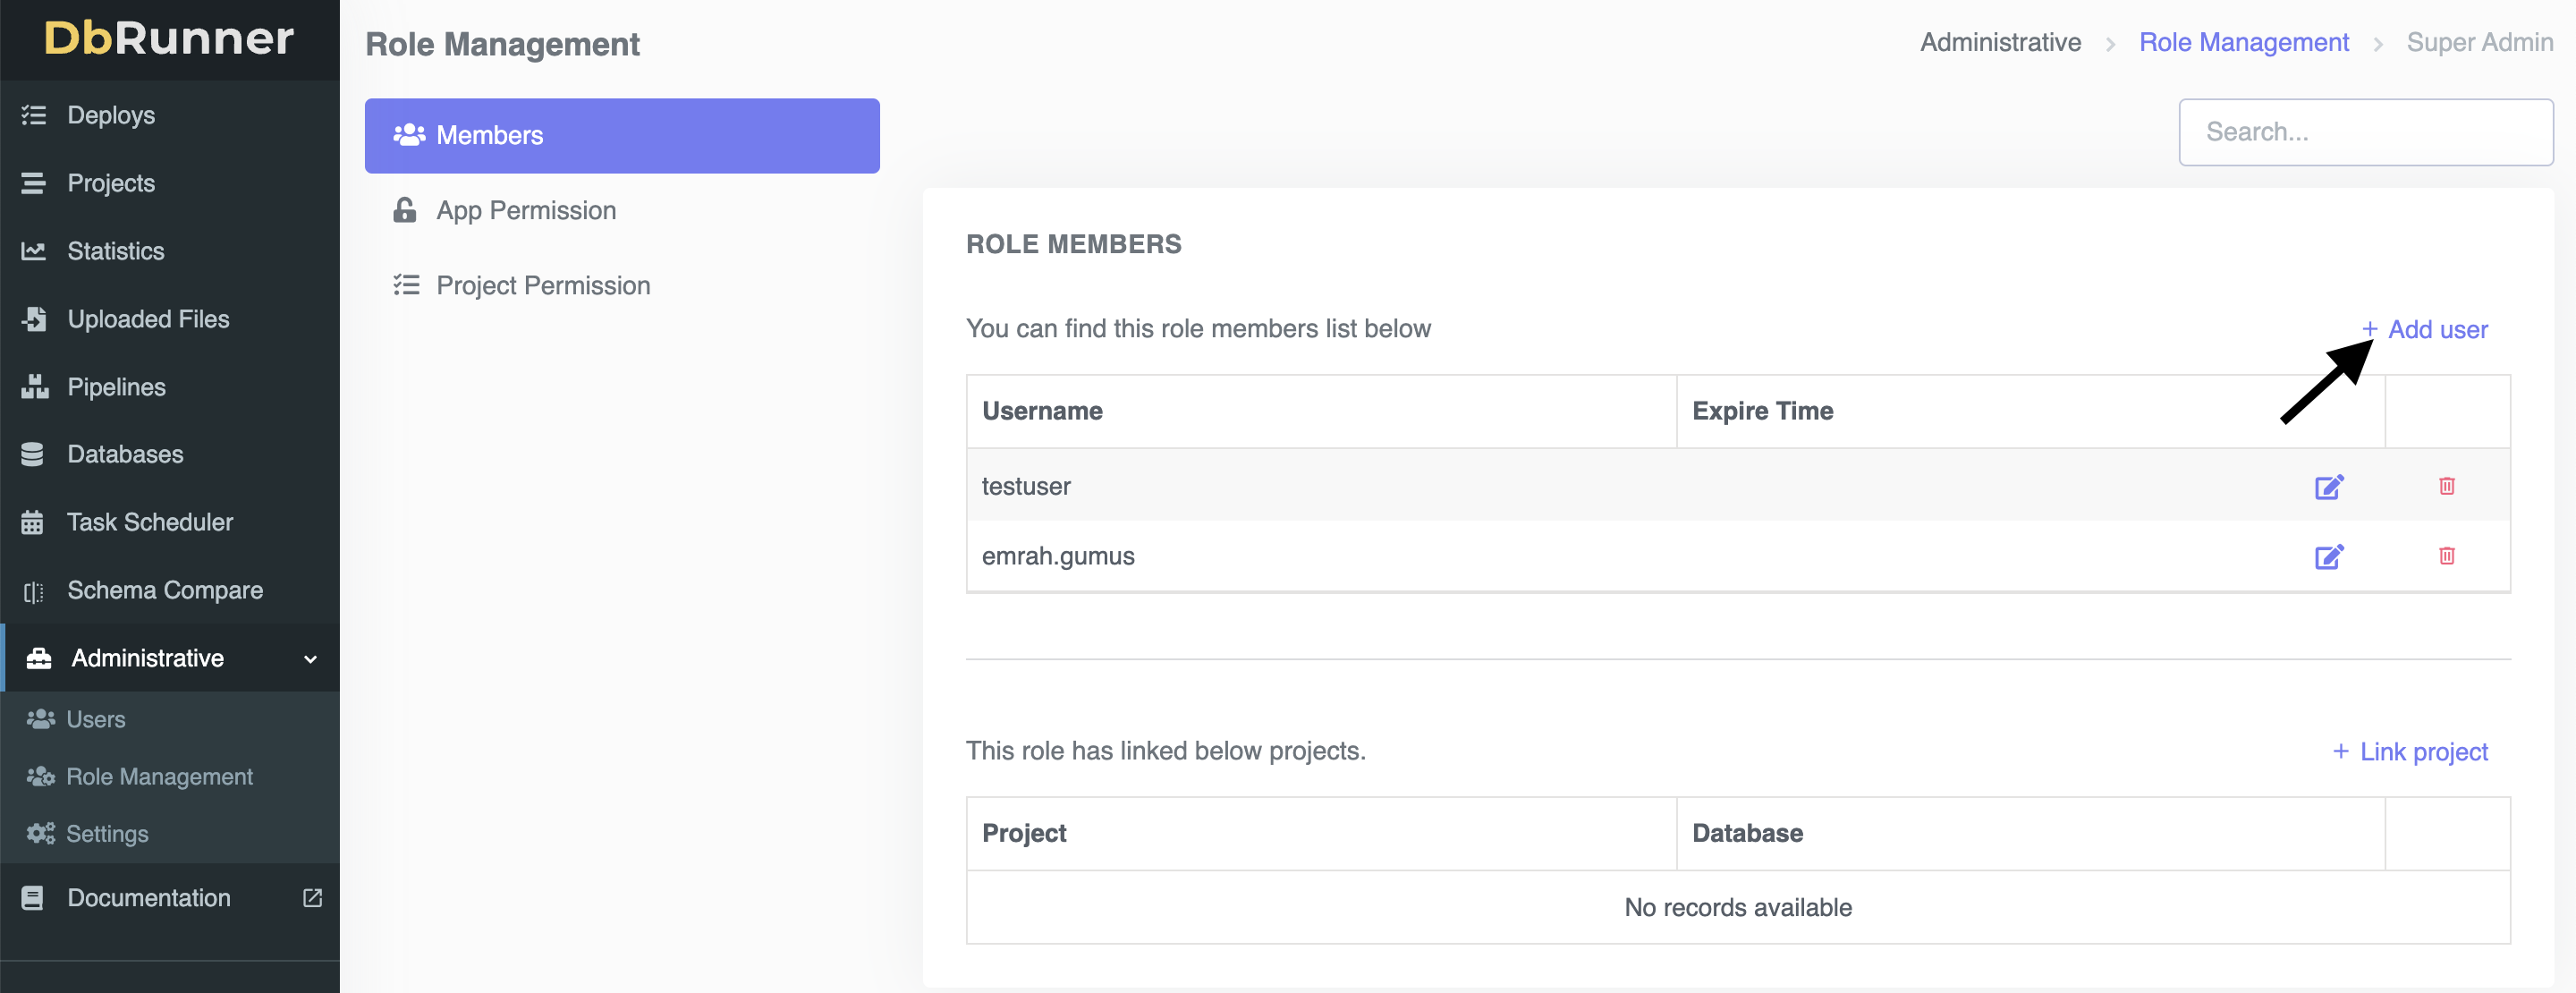Go to Pipelines in sidebar
The image size is (2576, 993).
pyautogui.click(x=116, y=387)
